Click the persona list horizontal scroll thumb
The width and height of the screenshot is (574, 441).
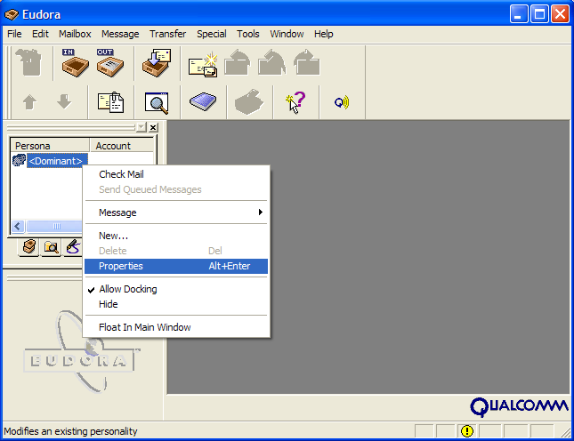[54, 227]
